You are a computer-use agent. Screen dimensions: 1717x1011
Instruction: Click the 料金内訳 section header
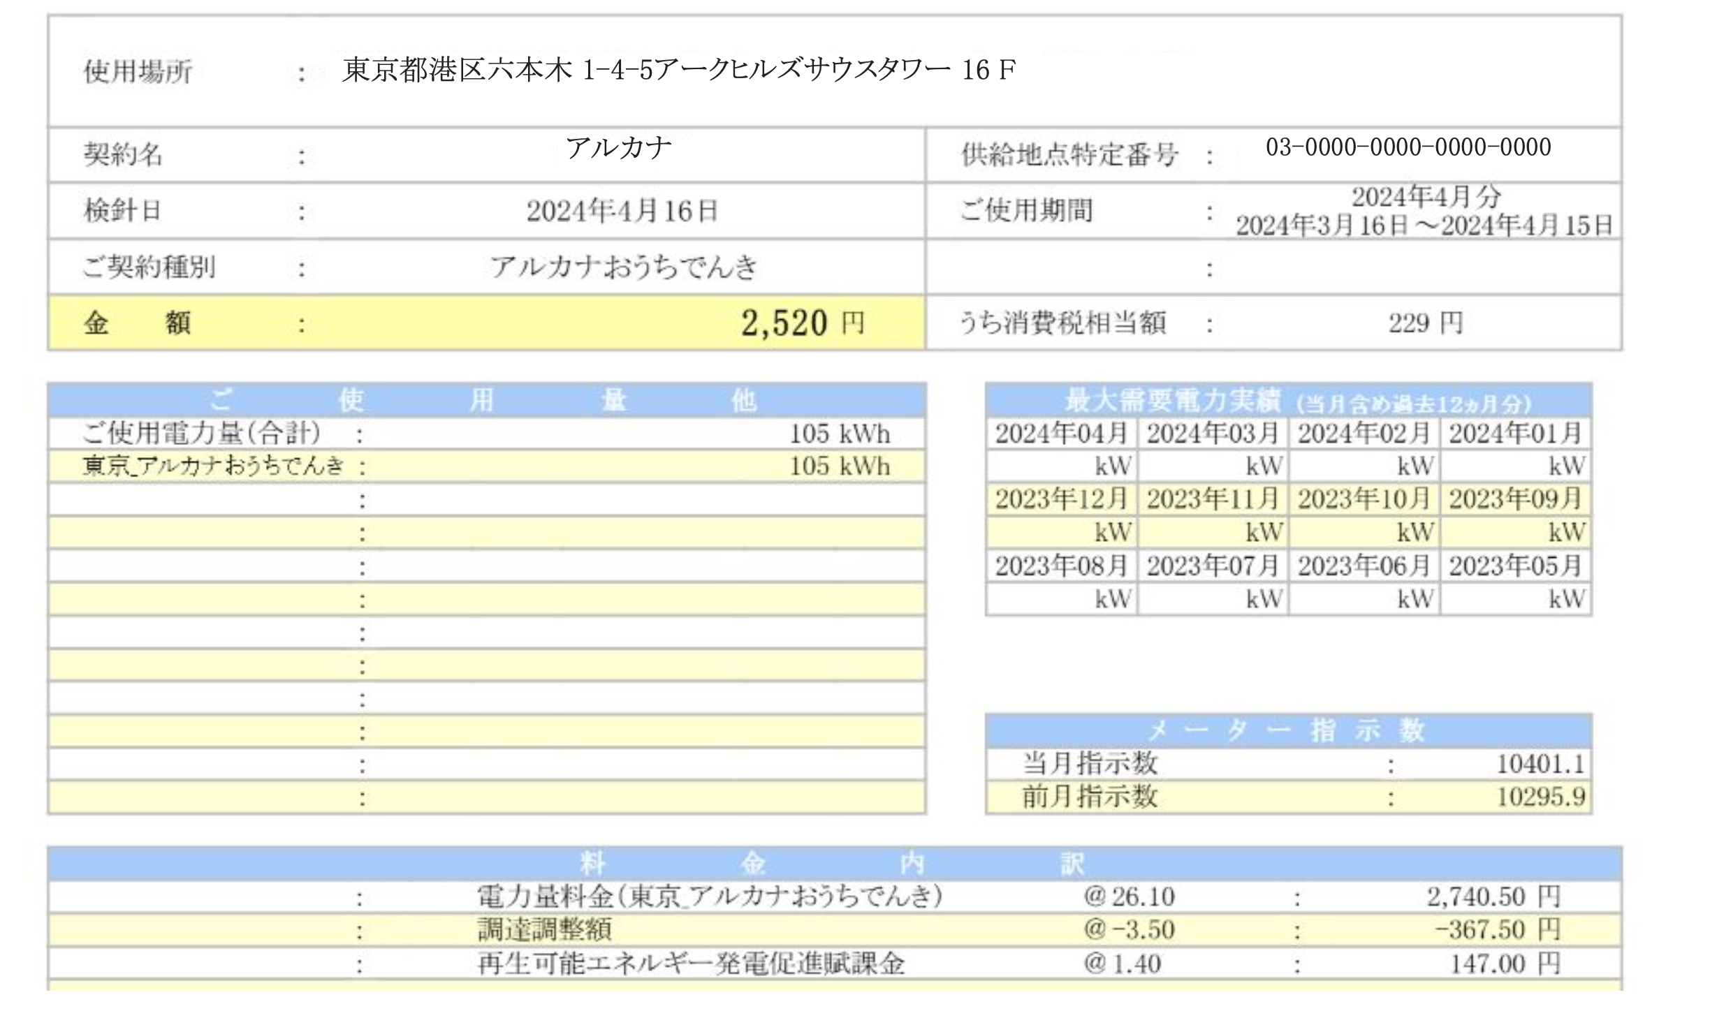tap(834, 864)
